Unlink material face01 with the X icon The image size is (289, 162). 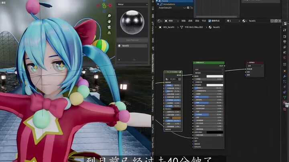280,21
